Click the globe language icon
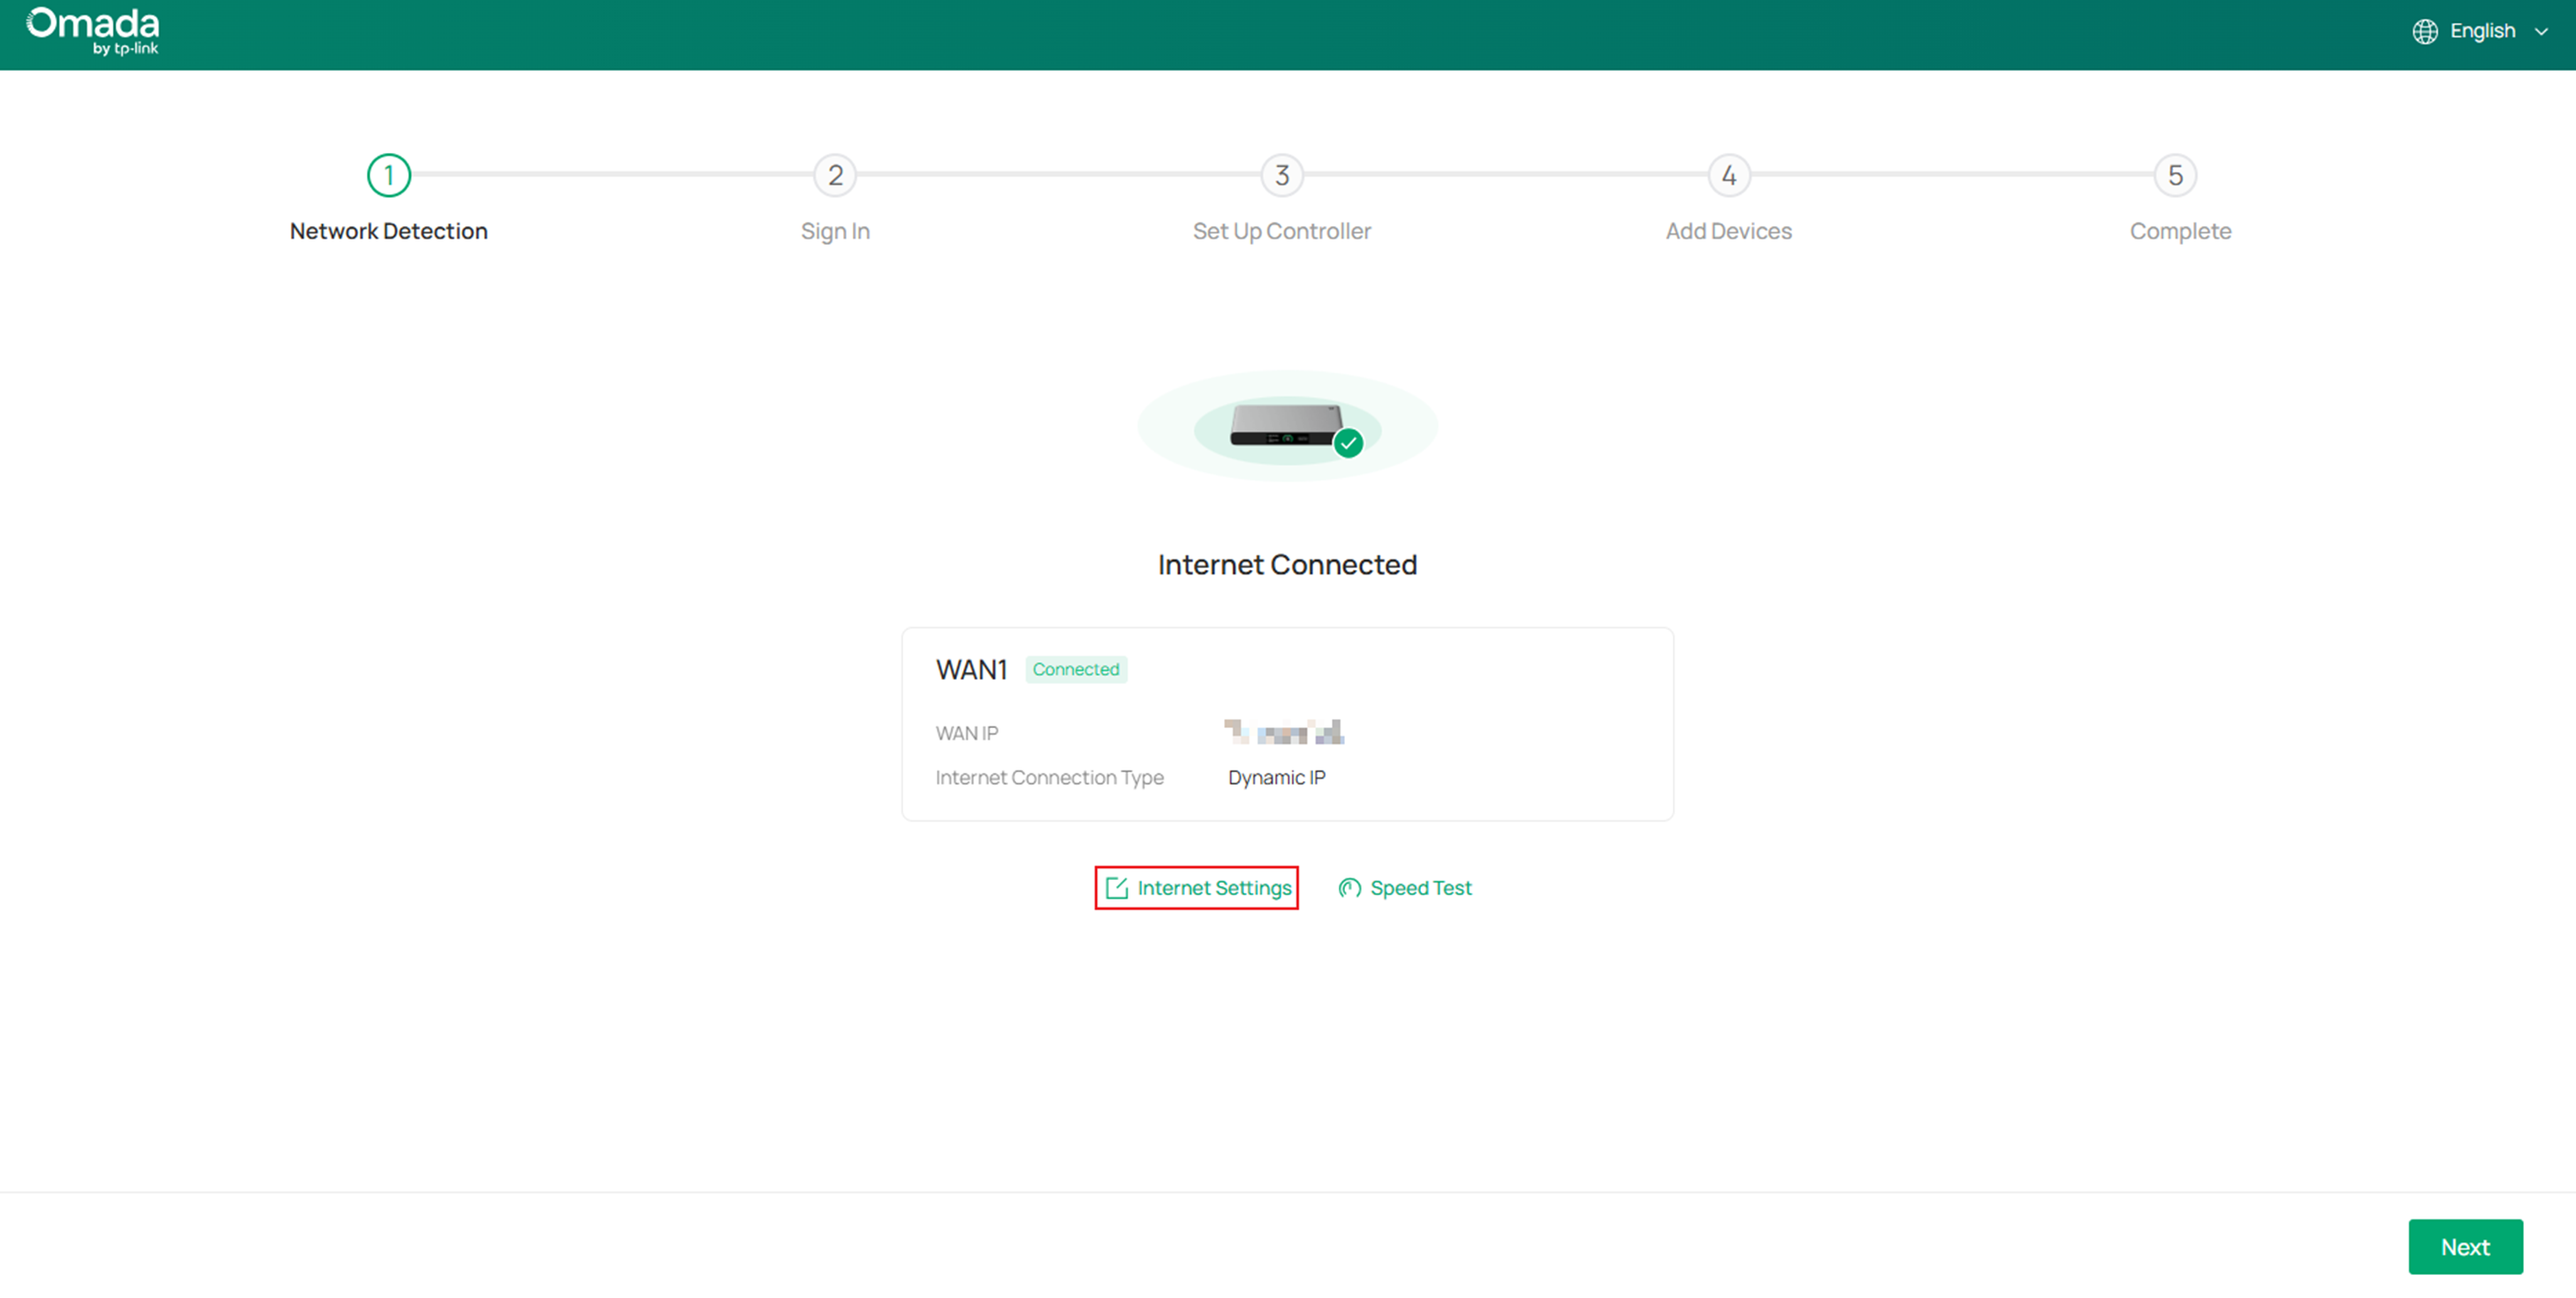2576x1298 pixels. 2424,30
